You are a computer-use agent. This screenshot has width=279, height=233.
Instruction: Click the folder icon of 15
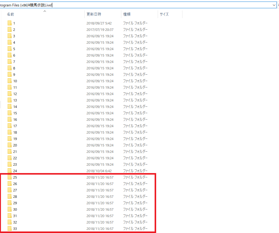(9, 113)
